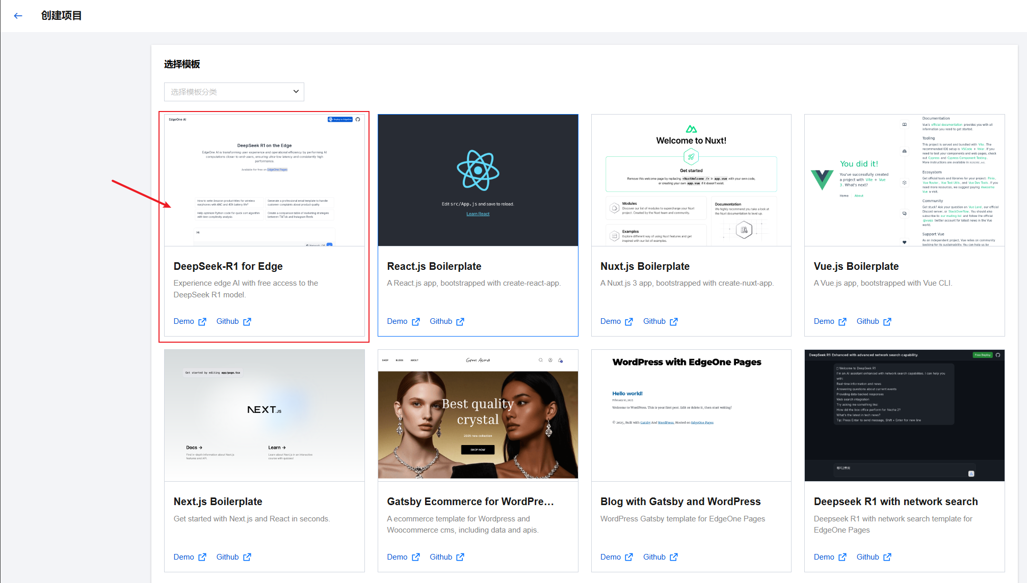Click the Demo link on Next.js Boilerplate card
This screenshot has width=1027, height=583.
(183, 557)
